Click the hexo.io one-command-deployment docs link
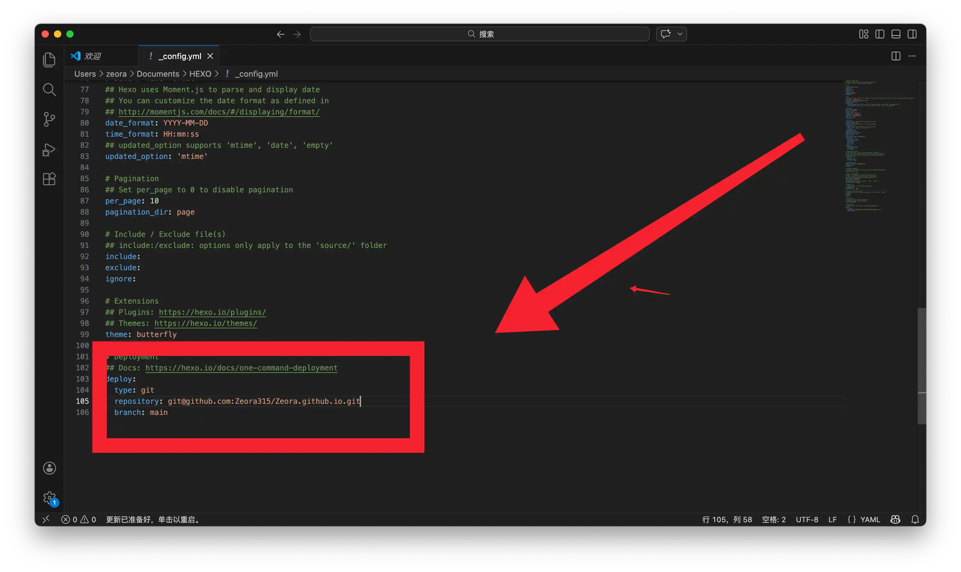This screenshot has height=572, width=961. [x=241, y=368]
